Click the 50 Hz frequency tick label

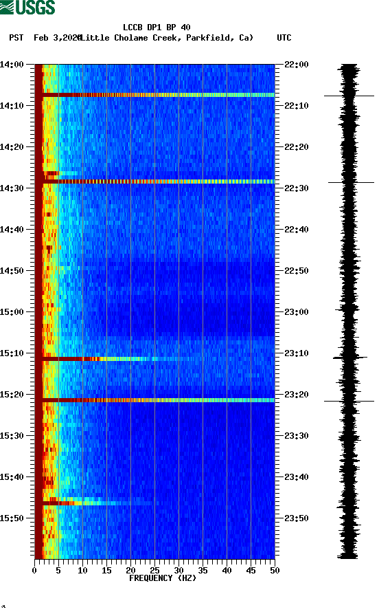(275, 571)
